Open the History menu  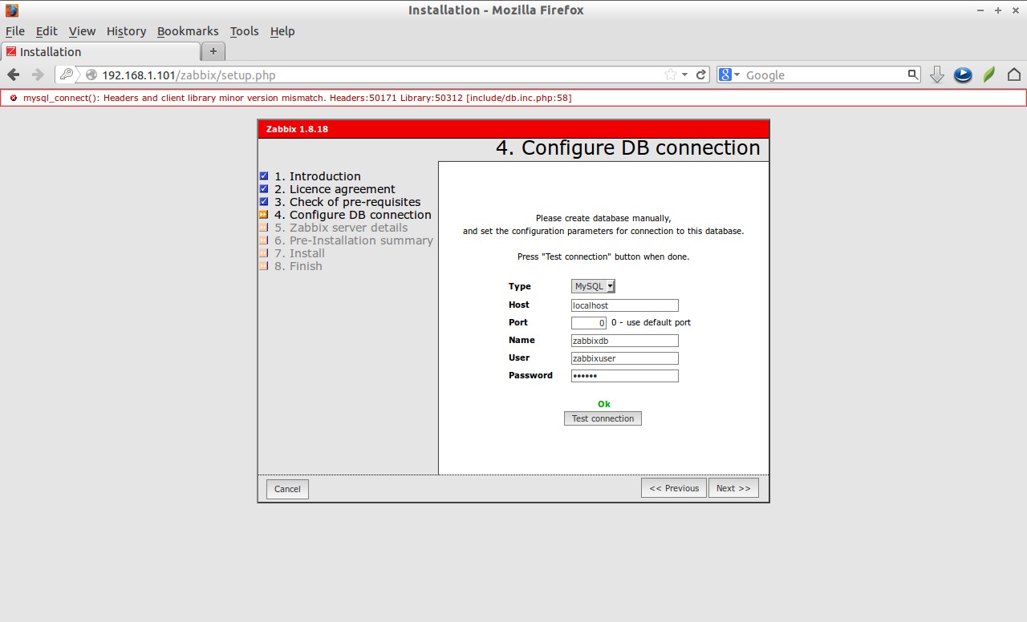pyautogui.click(x=126, y=31)
